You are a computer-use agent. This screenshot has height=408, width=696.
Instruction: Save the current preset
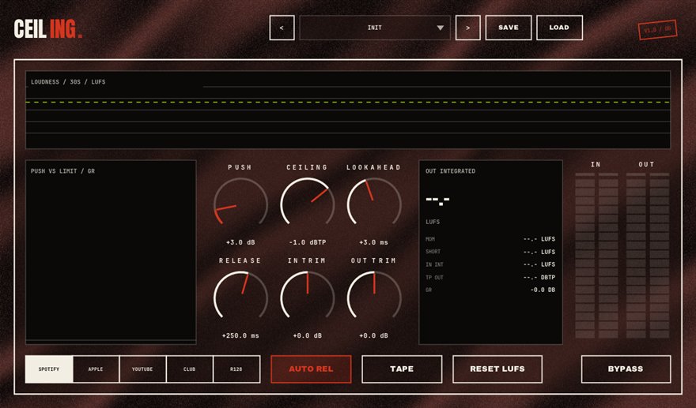coord(509,28)
